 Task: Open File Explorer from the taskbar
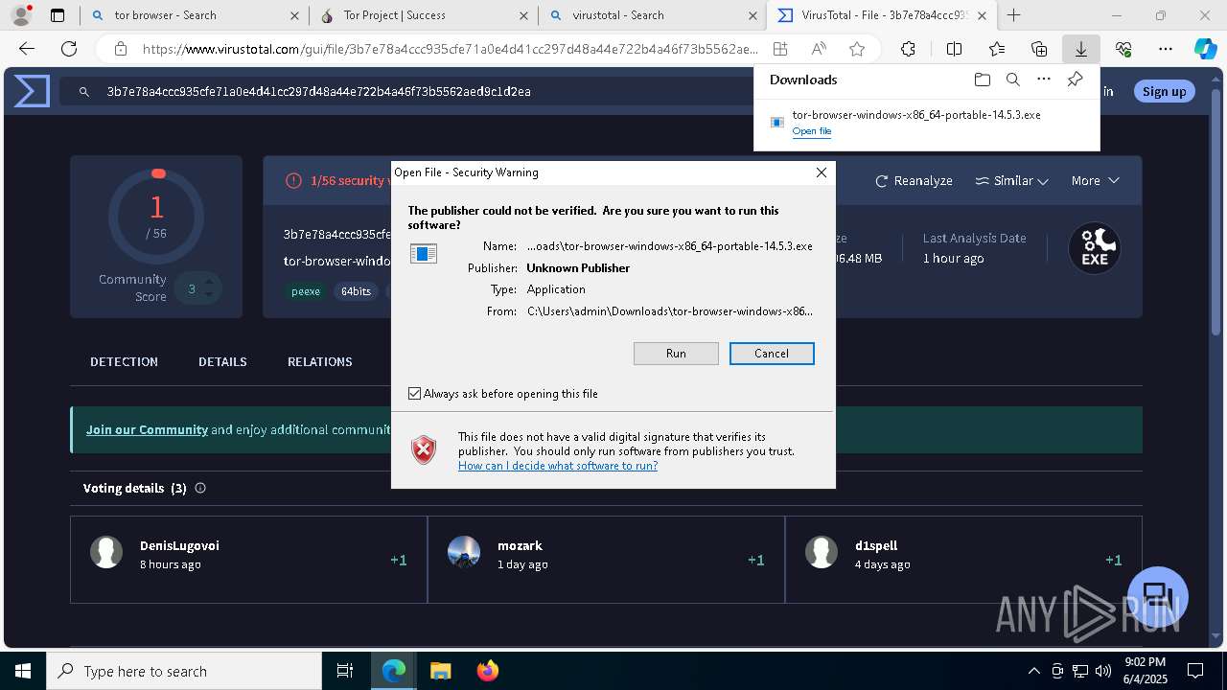click(440, 671)
